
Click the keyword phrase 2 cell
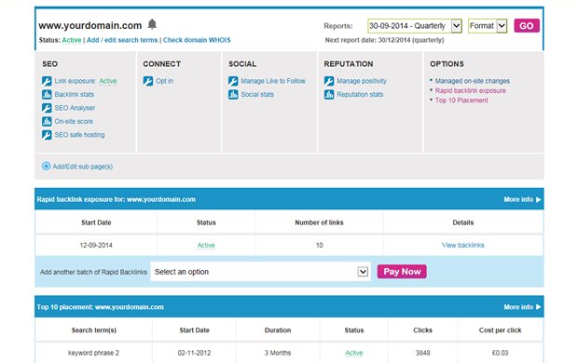pyautogui.click(x=93, y=353)
